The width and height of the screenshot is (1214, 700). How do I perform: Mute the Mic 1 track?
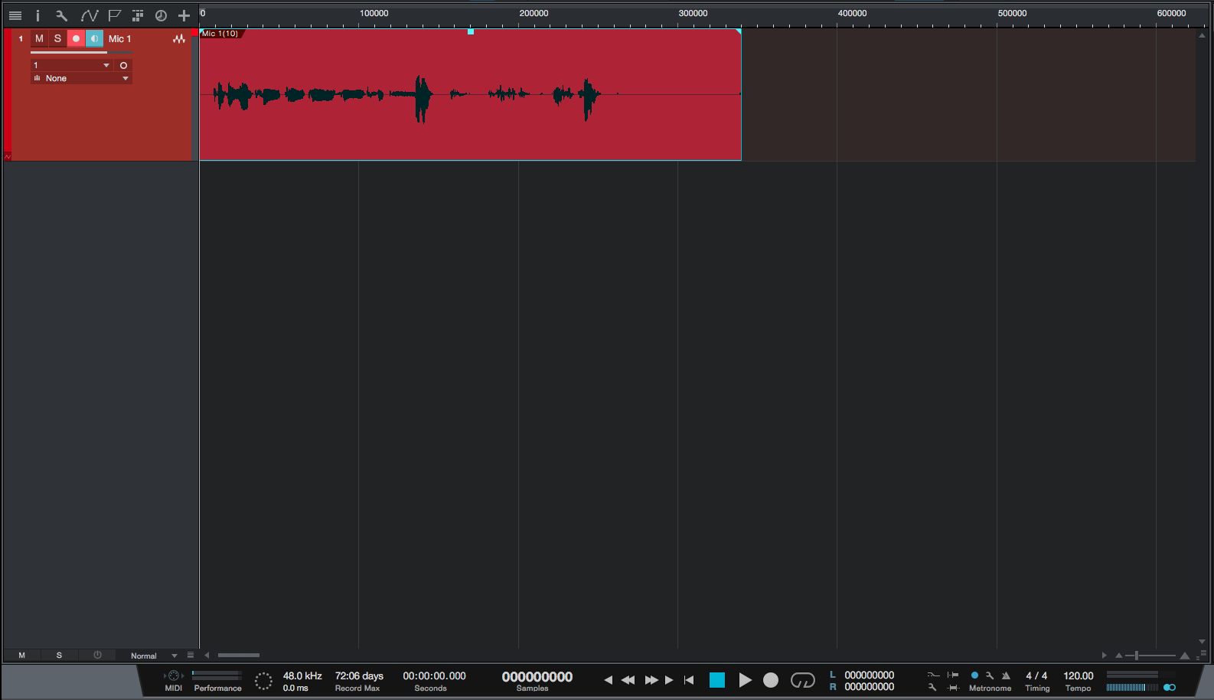(x=39, y=38)
